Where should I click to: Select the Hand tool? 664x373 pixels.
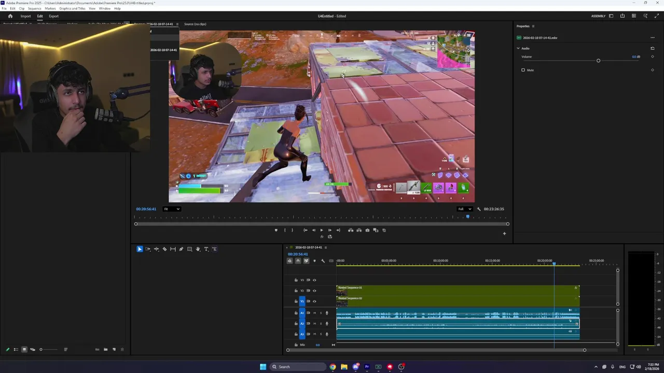(198, 249)
